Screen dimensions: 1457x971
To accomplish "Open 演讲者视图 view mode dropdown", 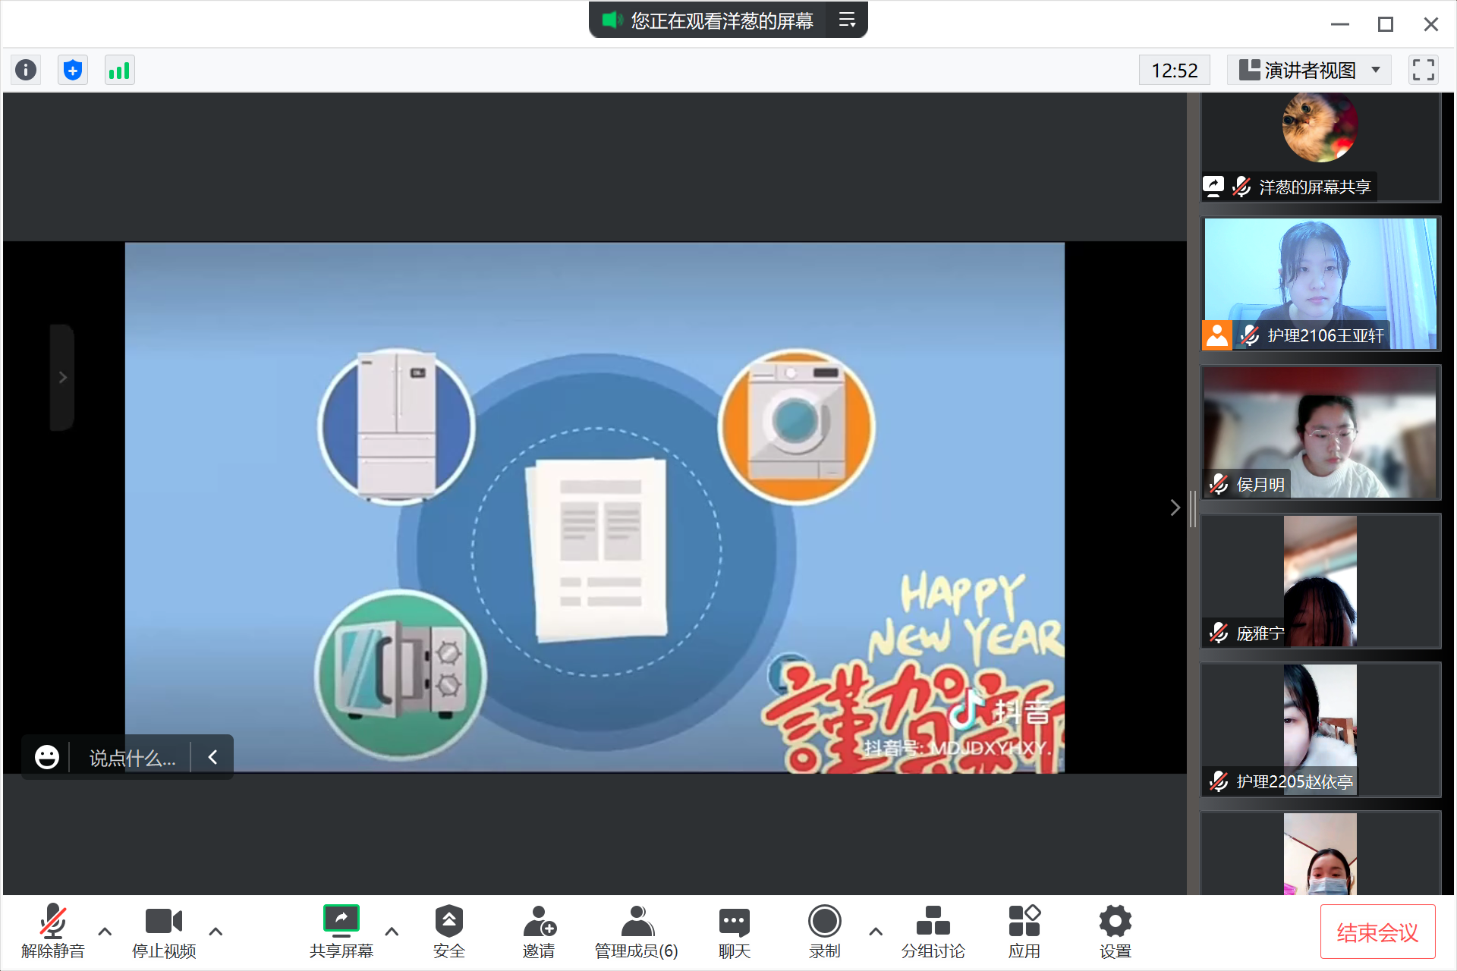I will click(x=1310, y=70).
